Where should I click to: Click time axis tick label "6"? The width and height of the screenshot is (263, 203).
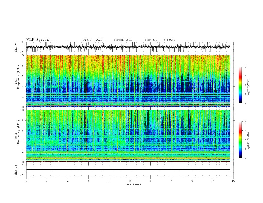pyautogui.click(x=150, y=181)
